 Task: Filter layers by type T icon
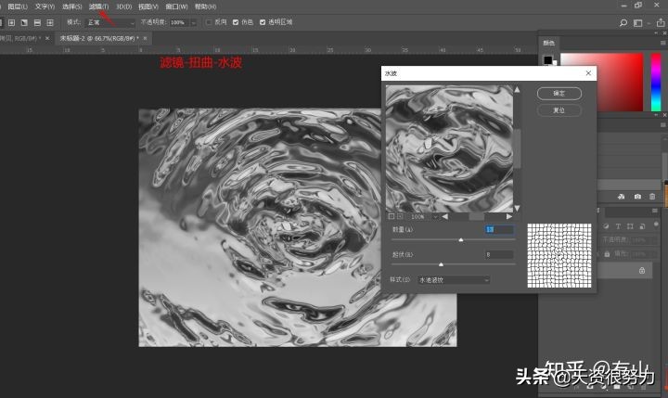pos(618,226)
